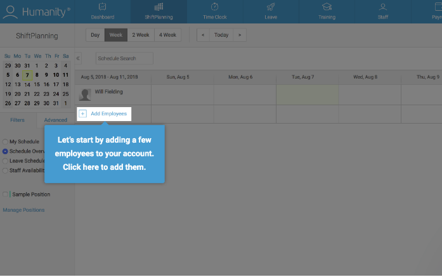Open the Staff person icon
Image resolution: width=442 pixels, height=277 pixels.
point(382,7)
